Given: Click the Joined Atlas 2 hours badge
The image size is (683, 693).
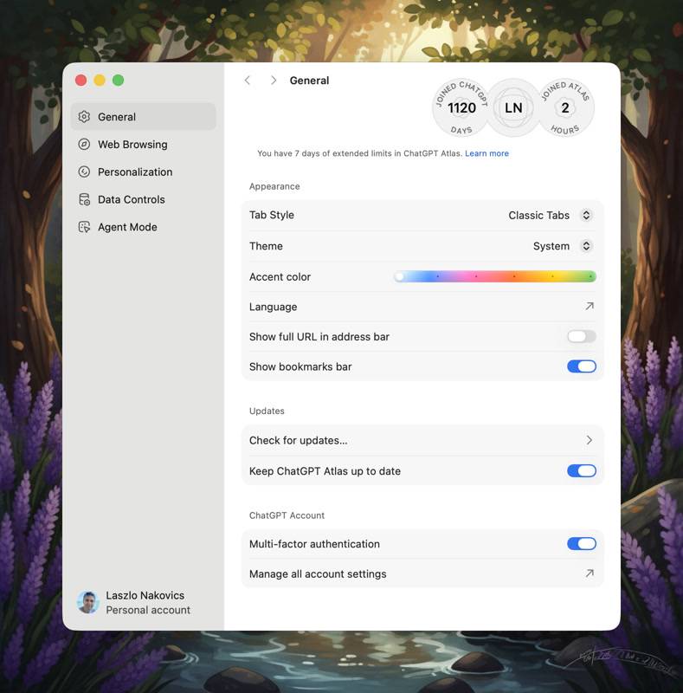Looking at the screenshot, I should click(565, 107).
